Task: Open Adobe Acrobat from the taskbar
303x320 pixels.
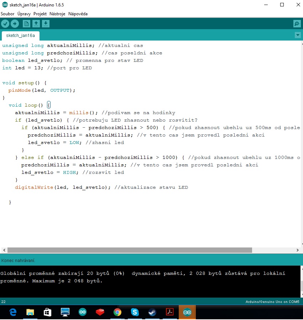Action: (169, 312)
